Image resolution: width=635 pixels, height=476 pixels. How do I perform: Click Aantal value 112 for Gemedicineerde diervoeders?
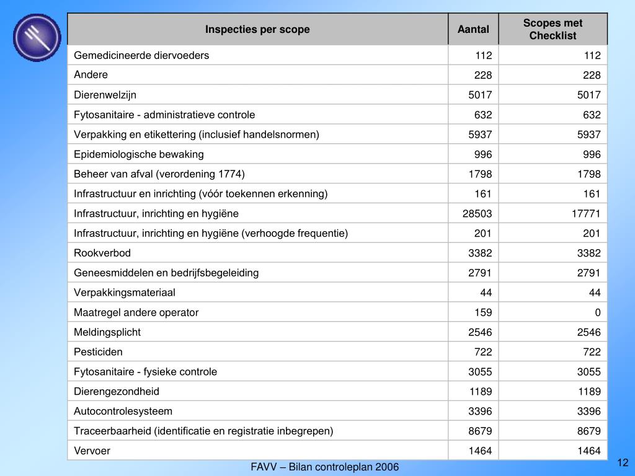point(484,55)
